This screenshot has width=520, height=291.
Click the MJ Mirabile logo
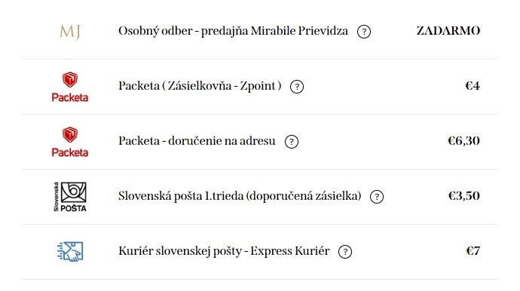(70, 32)
